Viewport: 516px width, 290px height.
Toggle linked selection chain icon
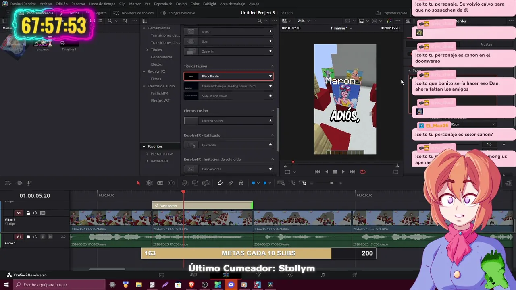(x=231, y=183)
